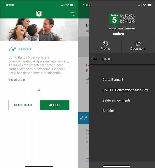The height and width of the screenshot is (168, 155).
Task: Tap the Documenti label
Action: coord(138,49)
